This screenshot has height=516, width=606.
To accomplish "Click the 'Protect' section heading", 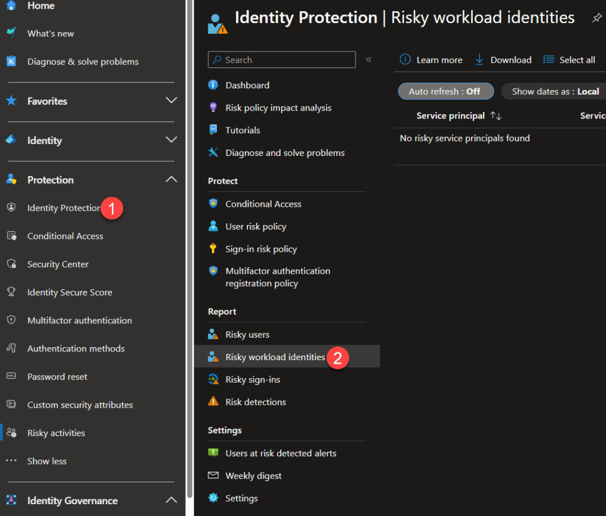I will [x=223, y=181].
